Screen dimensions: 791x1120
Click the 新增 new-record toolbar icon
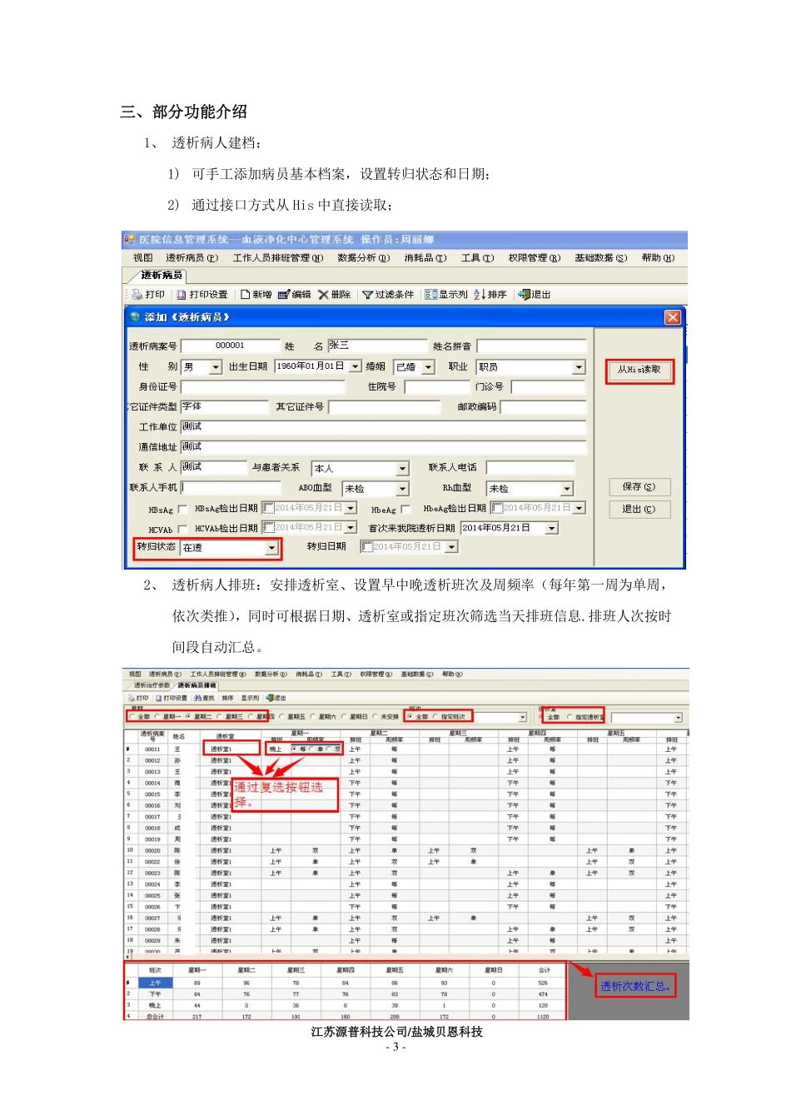coord(256,295)
